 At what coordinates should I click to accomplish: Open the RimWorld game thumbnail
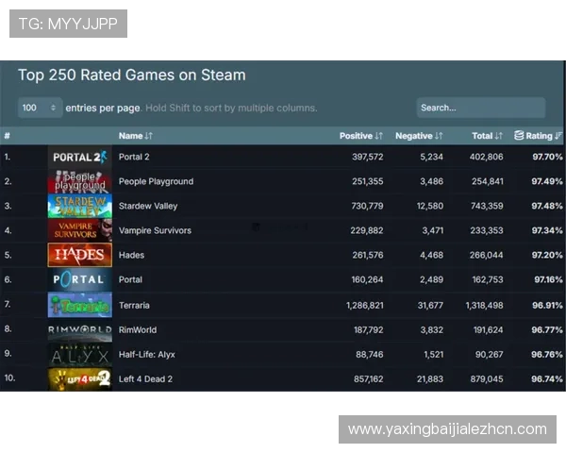point(80,329)
